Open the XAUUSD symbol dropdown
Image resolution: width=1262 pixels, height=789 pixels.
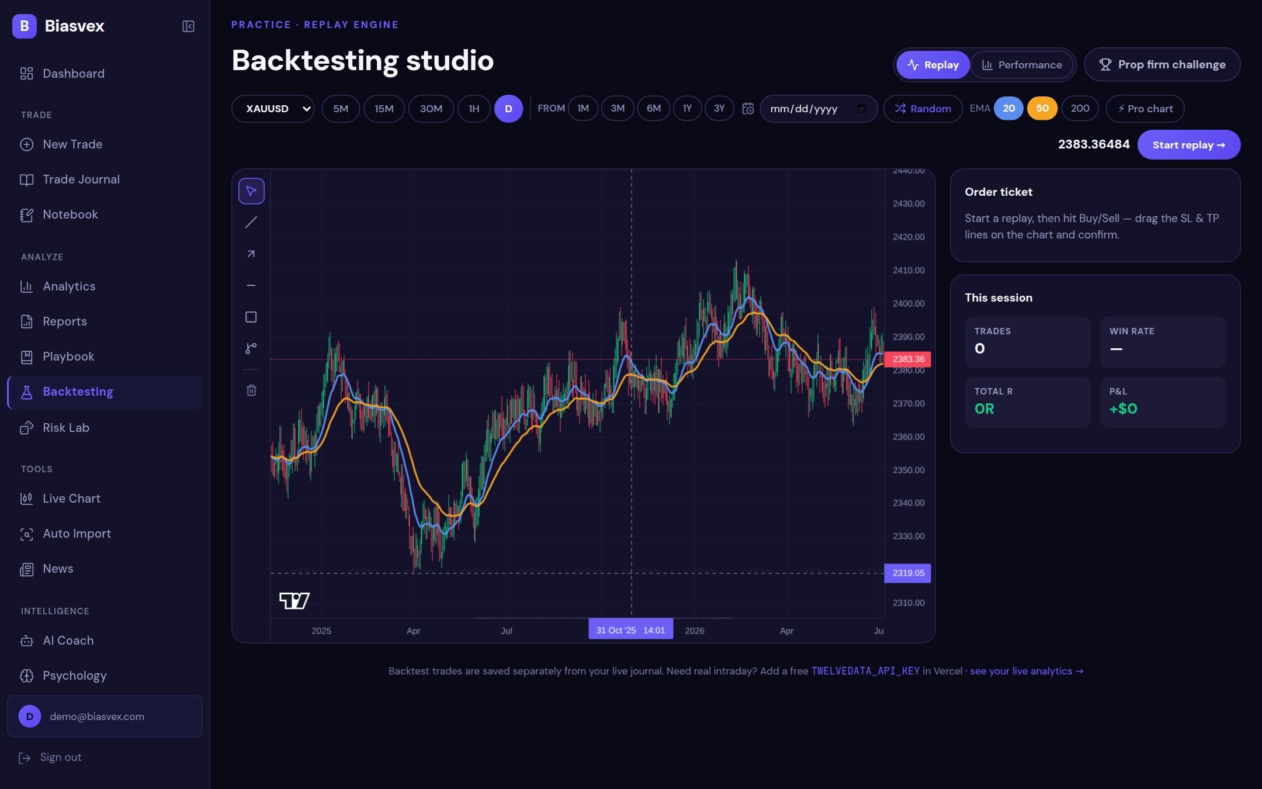coord(273,109)
